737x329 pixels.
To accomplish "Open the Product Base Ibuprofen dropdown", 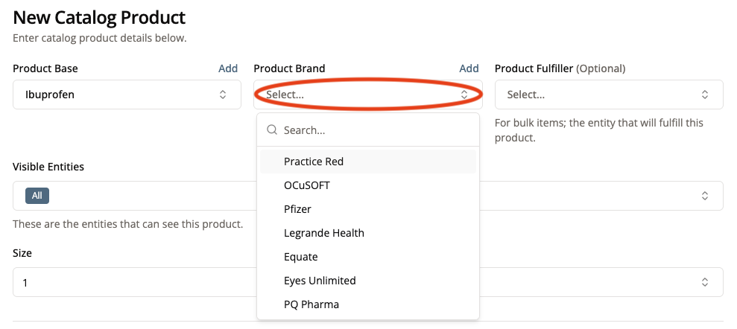I will (127, 95).
